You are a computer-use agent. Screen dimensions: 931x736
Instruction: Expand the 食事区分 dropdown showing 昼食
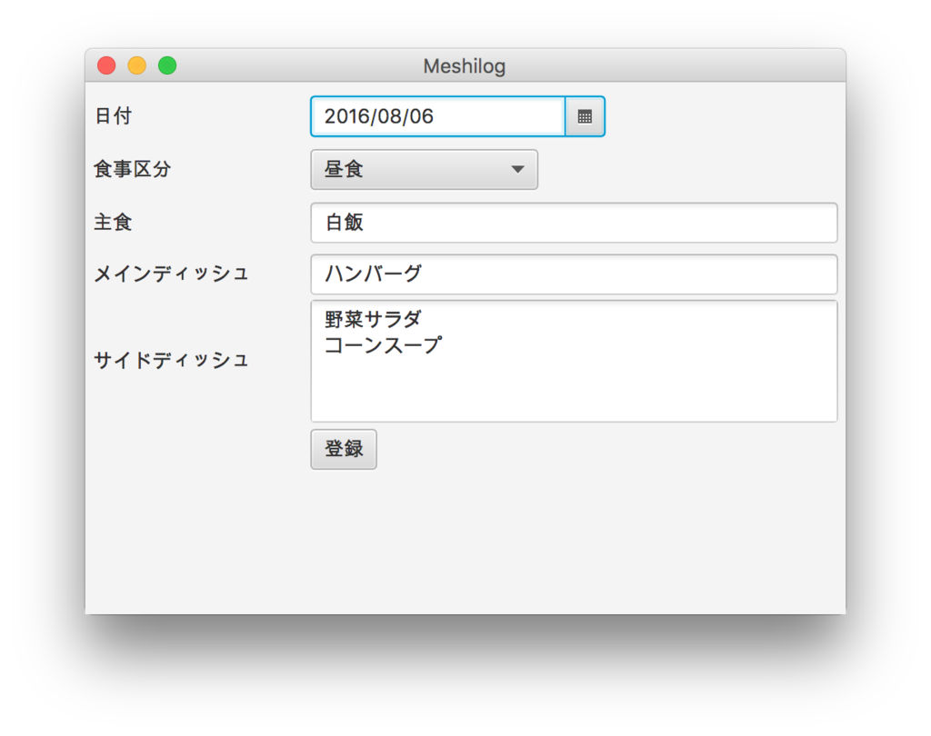tap(424, 170)
